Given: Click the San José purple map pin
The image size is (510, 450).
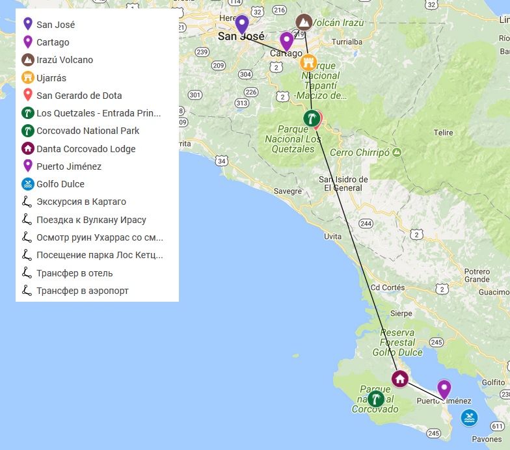Looking at the screenshot, I should (242, 24).
